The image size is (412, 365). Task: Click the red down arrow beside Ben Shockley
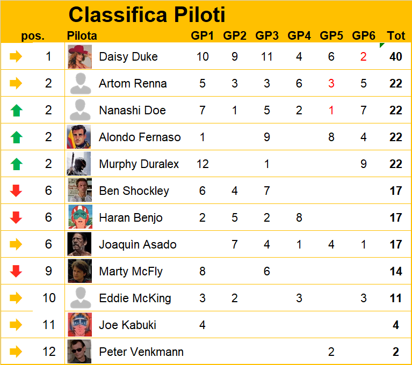(x=16, y=191)
